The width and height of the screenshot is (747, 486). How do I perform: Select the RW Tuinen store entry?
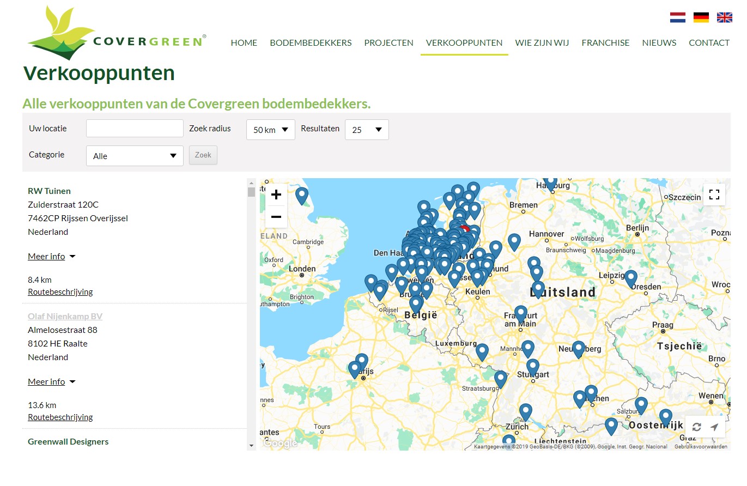click(x=49, y=191)
